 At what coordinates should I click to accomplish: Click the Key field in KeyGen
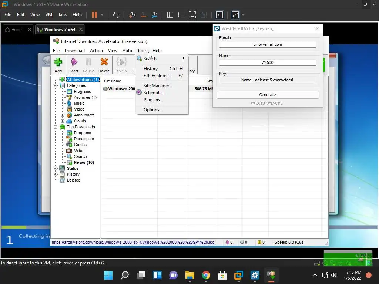tap(268, 80)
